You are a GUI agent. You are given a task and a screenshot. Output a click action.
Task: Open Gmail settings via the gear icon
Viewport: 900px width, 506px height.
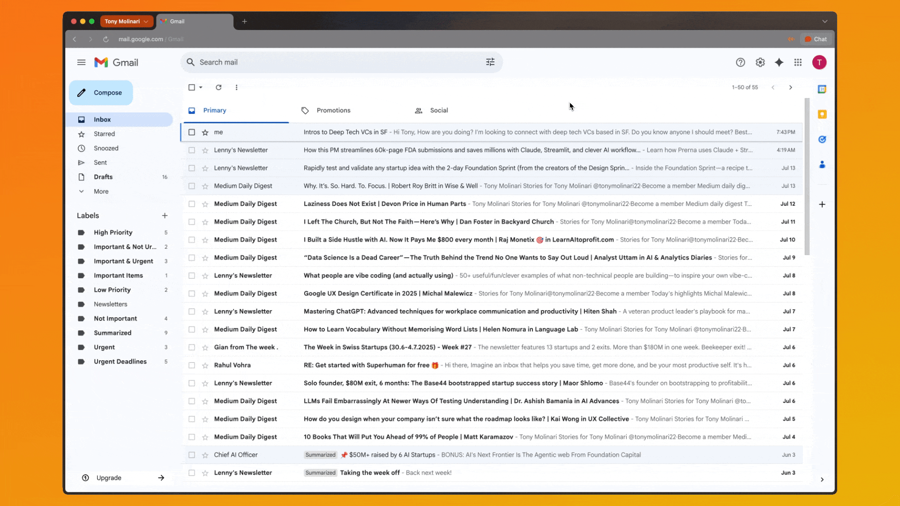(x=760, y=62)
